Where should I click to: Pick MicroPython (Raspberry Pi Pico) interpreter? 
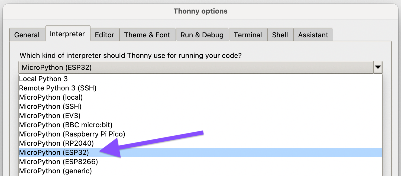72,134
